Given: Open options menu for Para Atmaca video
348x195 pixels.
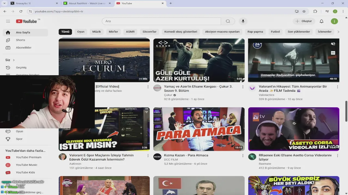Looking at the screenshot, I should tap(243, 156).
